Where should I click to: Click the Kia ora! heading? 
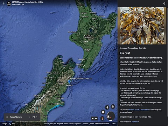tap(125, 53)
